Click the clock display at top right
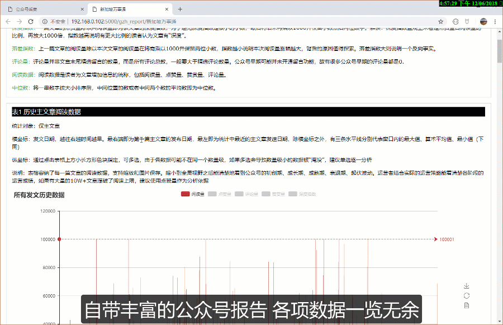This screenshot has height=325, width=503. [x=471, y=3]
